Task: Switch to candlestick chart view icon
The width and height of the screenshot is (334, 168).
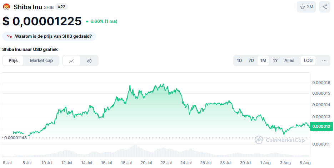Action: pyautogui.click(x=89, y=61)
